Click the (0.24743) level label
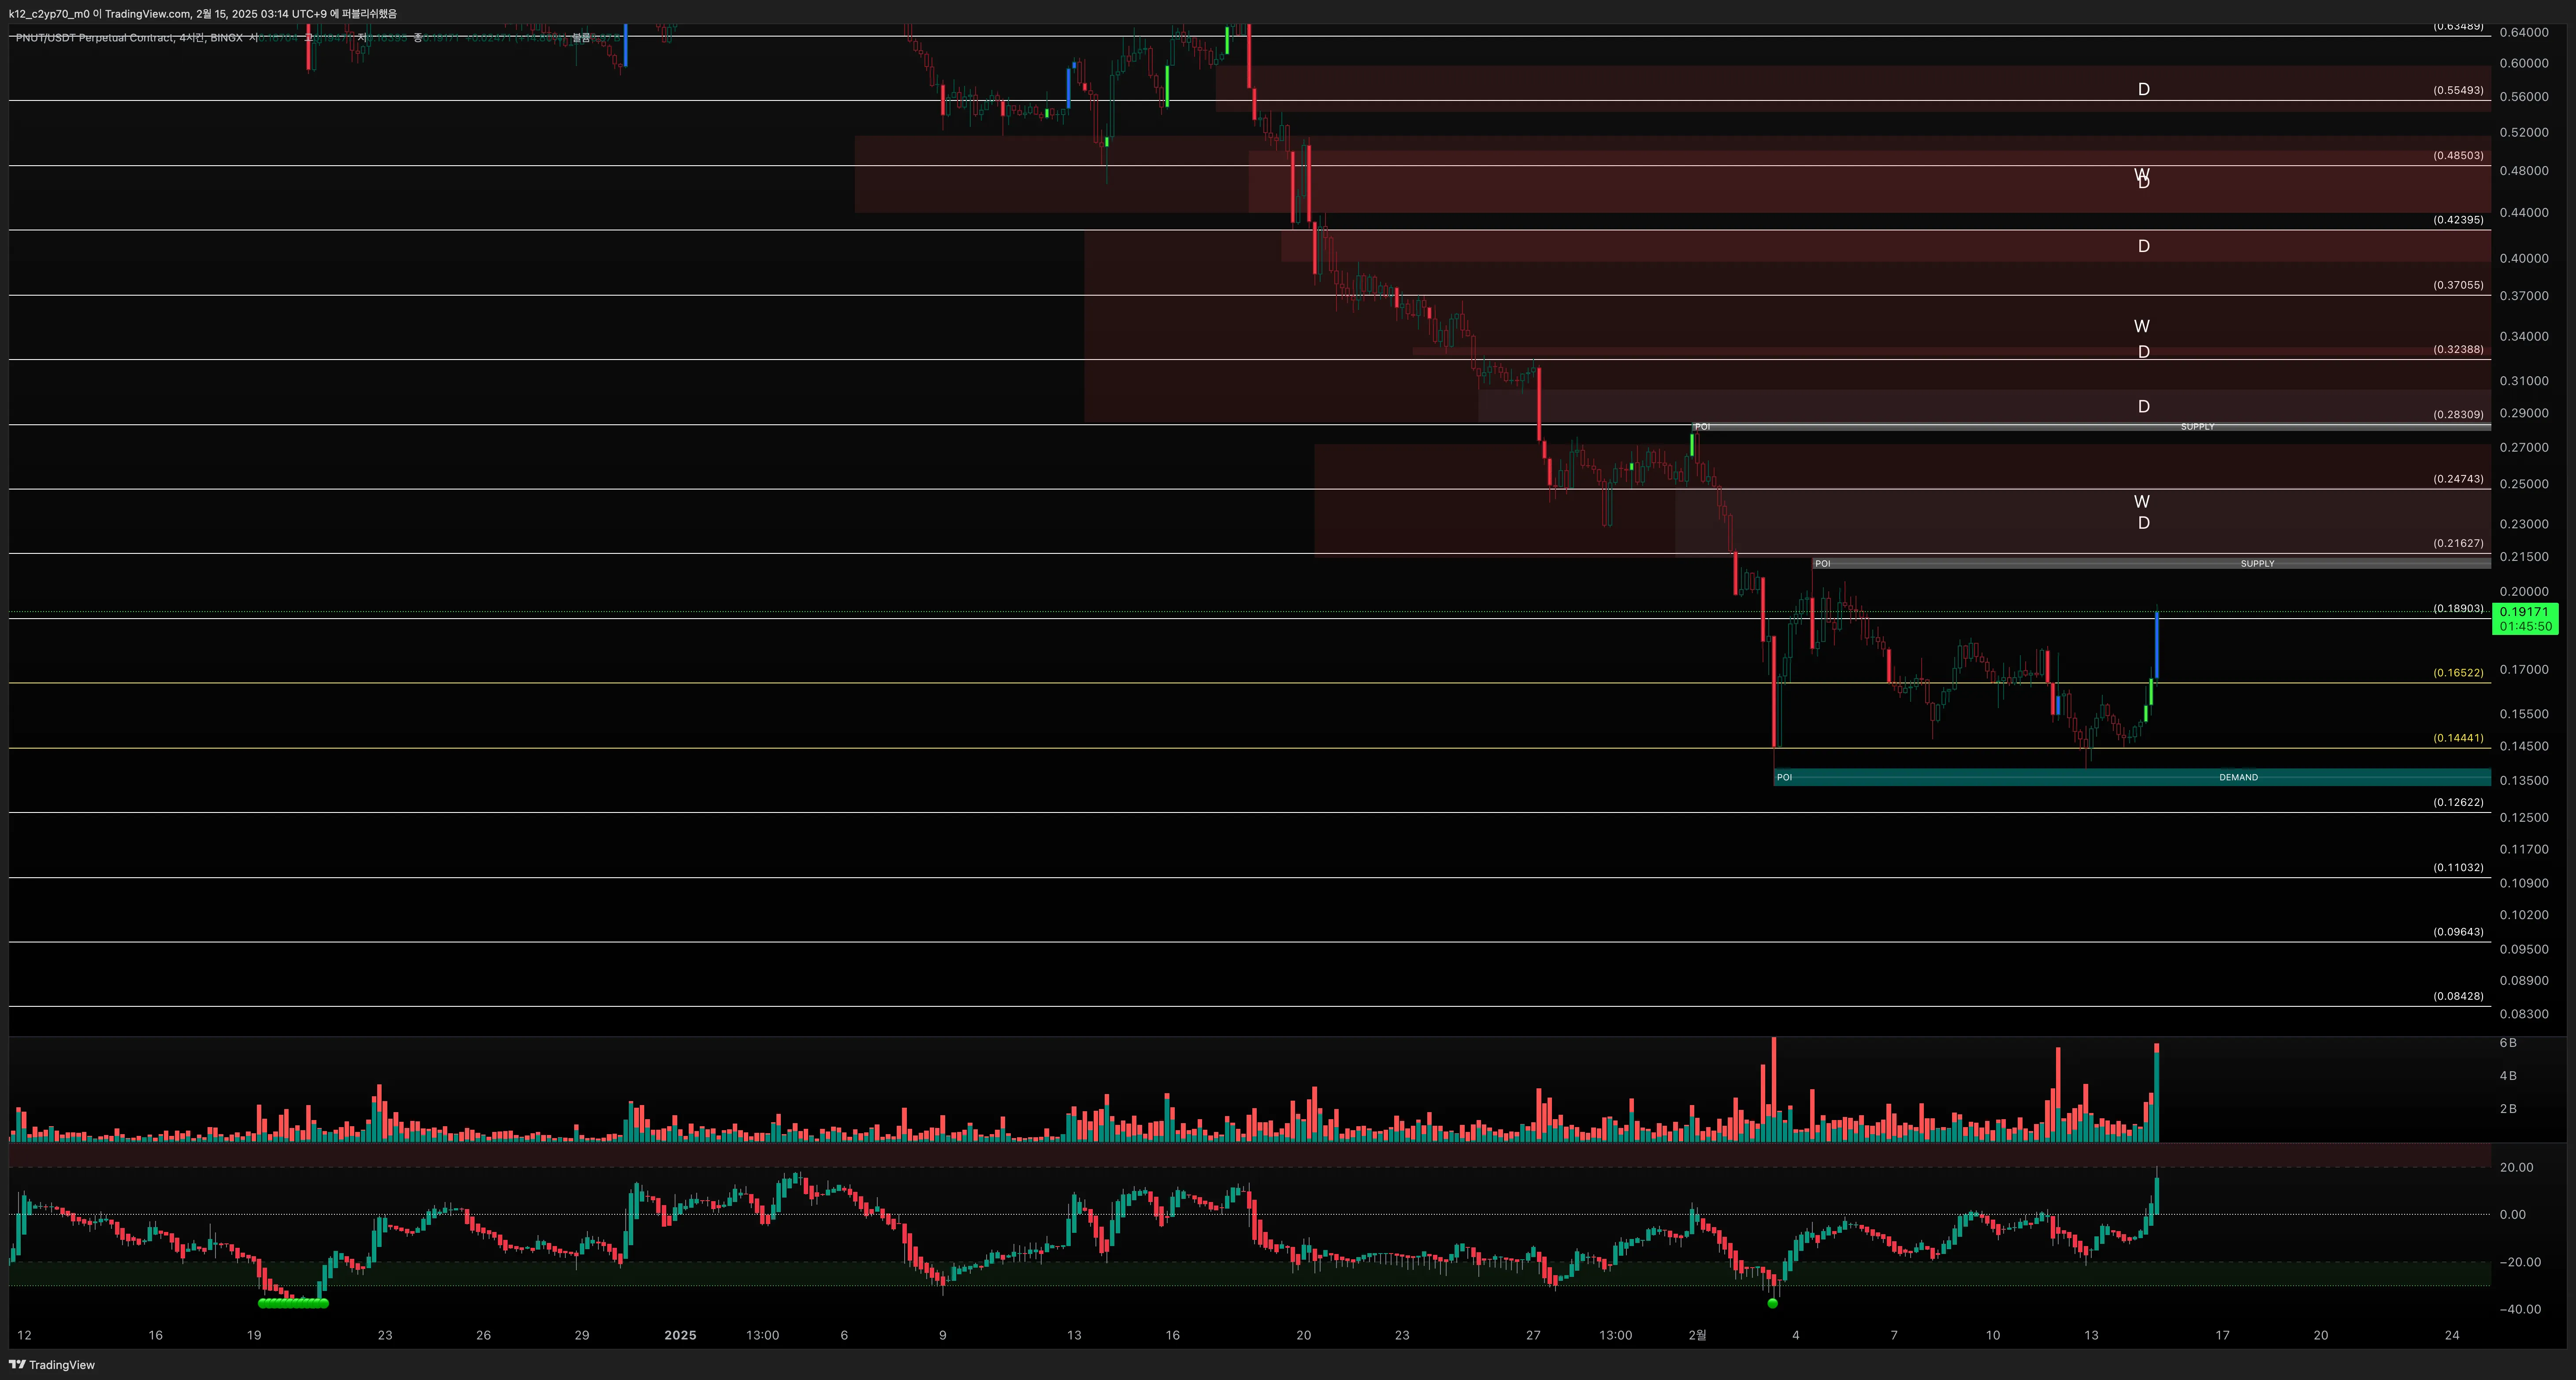Viewport: 2576px width, 1380px height. [x=2458, y=479]
